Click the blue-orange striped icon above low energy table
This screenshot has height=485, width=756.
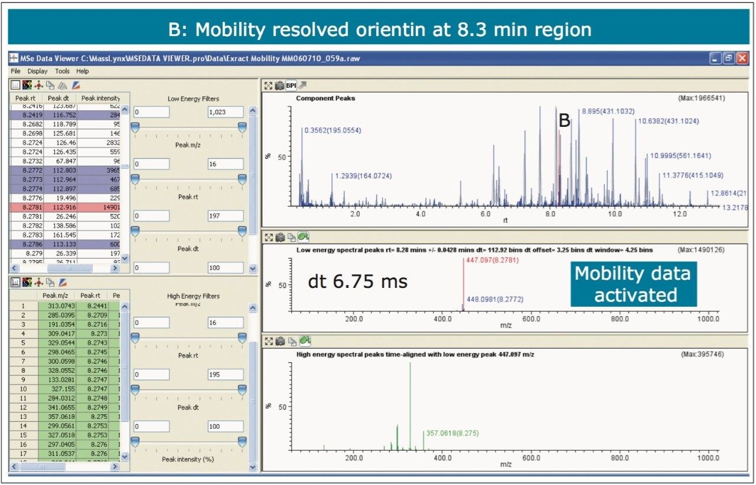pos(76,85)
